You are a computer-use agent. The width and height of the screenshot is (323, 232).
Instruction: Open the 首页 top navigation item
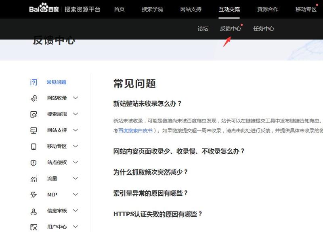pyautogui.click(x=119, y=9)
